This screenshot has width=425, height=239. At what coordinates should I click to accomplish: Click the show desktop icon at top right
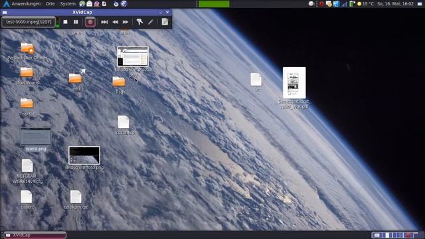click(420, 4)
